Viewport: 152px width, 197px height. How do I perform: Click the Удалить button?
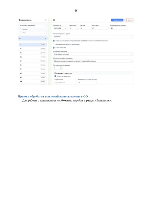click(129, 20)
